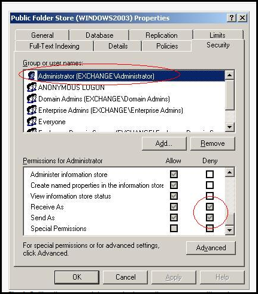Click the Advanced button

(x=211, y=248)
